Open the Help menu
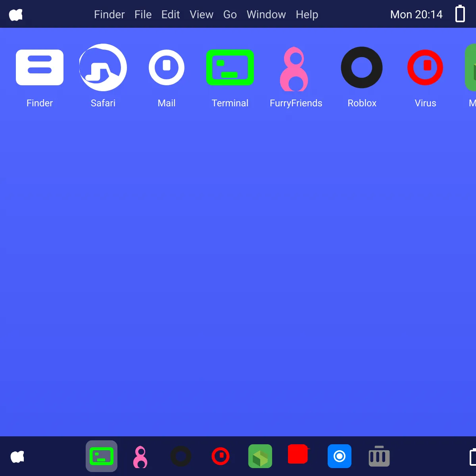 pos(307,15)
